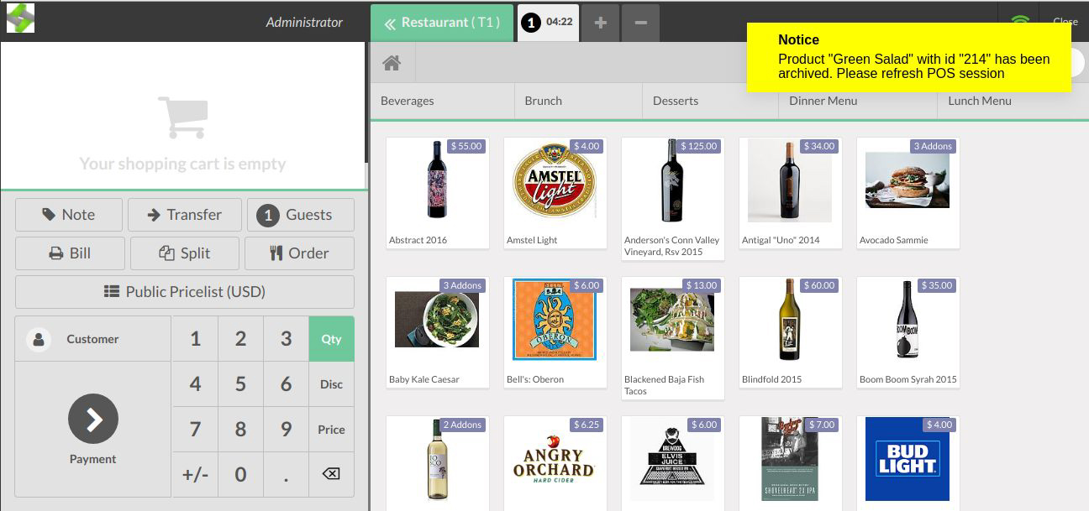Viewport: 1089px width, 511px height.
Task: Add Antigal "Uno" 2014 to order
Action: (x=791, y=193)
